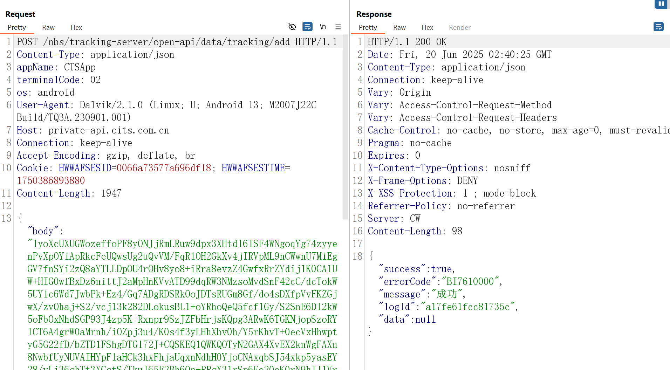The width and height of the screenshot is (670, 370).
Task: Click side-by-side layout icon at top right
Action: [x=661, y=4]
